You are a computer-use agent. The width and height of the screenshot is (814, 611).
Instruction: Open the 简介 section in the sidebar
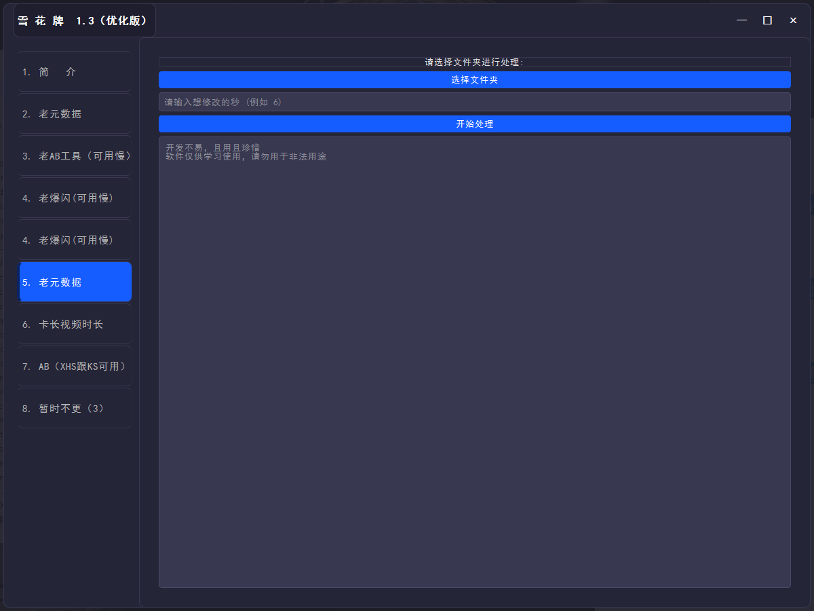click(75, 71)
